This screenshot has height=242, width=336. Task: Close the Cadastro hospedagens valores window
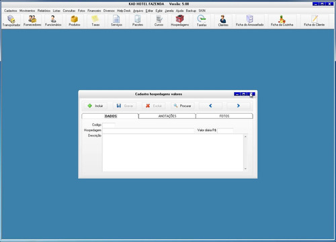tap(251, 94)
